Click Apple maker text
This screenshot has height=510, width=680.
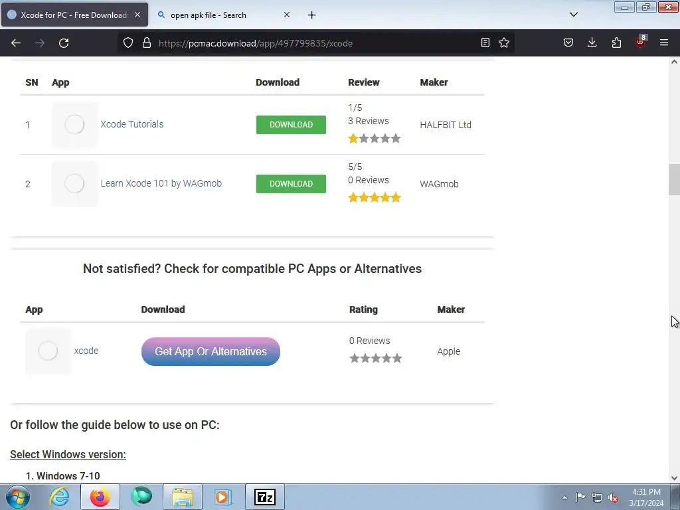(x=448, y=351)
